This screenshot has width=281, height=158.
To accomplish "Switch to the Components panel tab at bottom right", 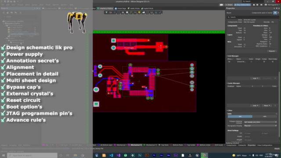I will 231,145.
